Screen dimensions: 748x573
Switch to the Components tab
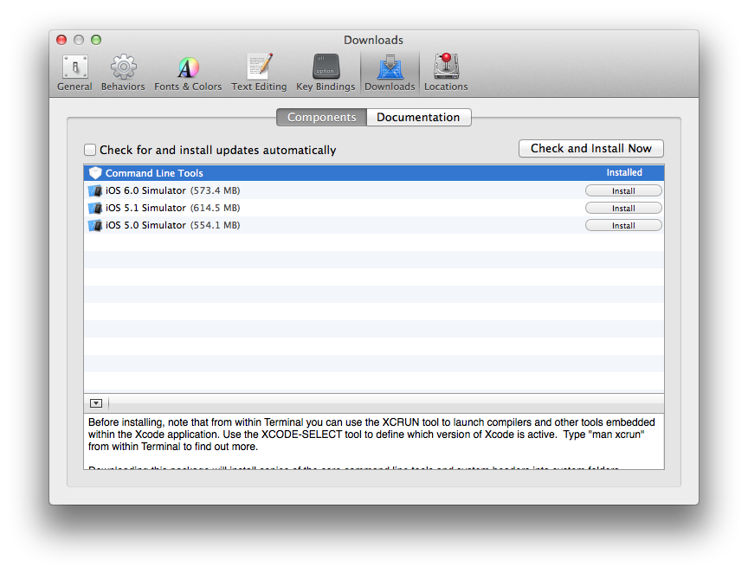pos(321,118)
